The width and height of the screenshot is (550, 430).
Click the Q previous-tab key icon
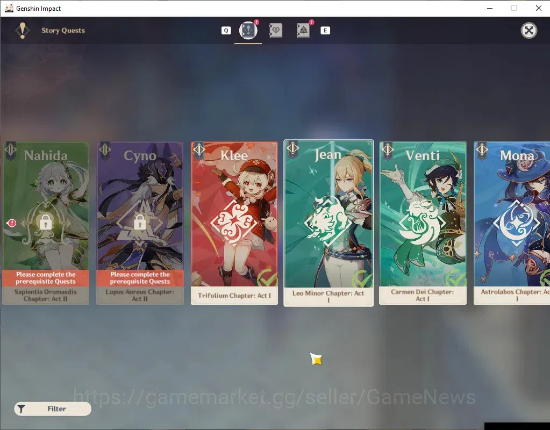(226, 31)
